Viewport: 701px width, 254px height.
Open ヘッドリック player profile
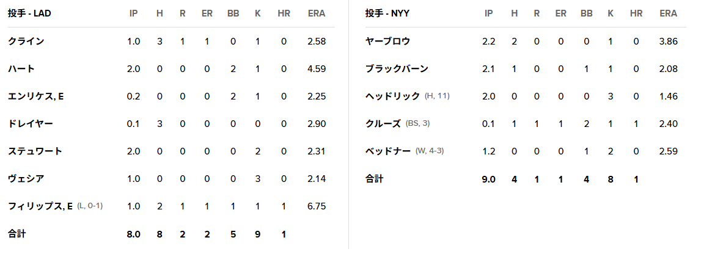[392, 96]
